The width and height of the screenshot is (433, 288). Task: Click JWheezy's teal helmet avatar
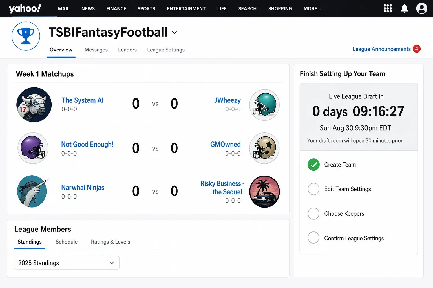(x=264, y=105)
